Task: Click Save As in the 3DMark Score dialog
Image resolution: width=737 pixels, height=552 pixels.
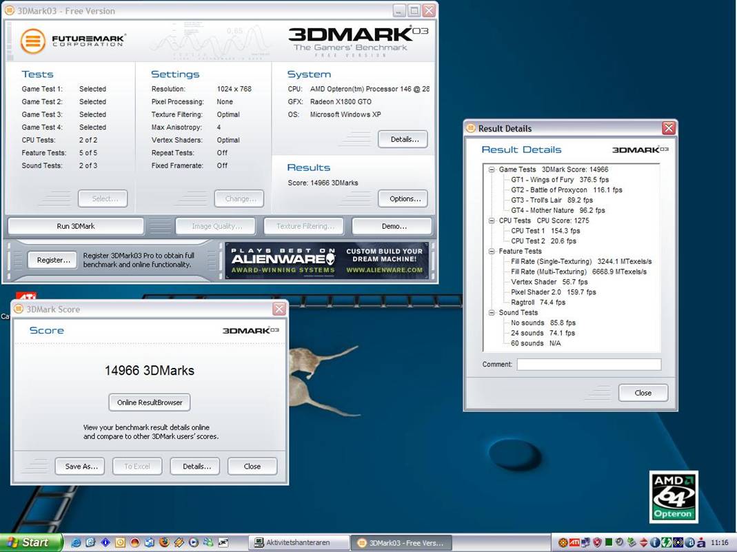Action: [80, 466]
